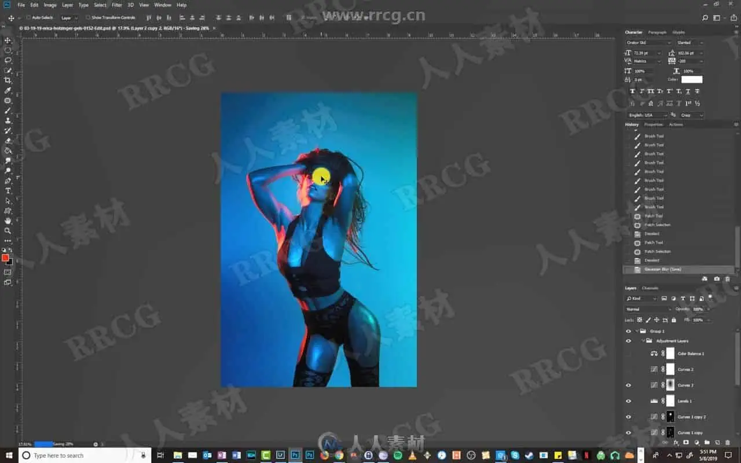Select the Eyedropper tool
This screenshot has height=463, width=741.
8,90
